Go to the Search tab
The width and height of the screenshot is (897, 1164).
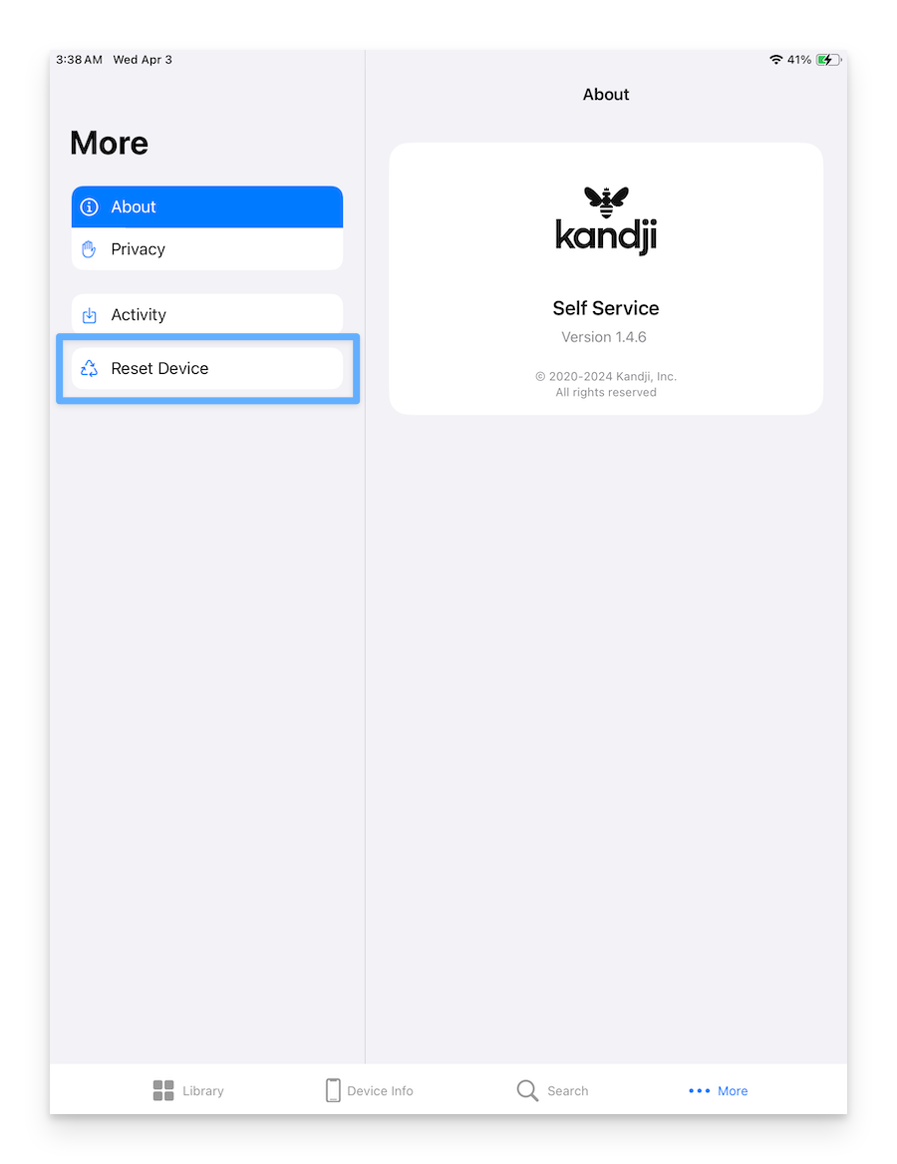tap(553, 1090)
